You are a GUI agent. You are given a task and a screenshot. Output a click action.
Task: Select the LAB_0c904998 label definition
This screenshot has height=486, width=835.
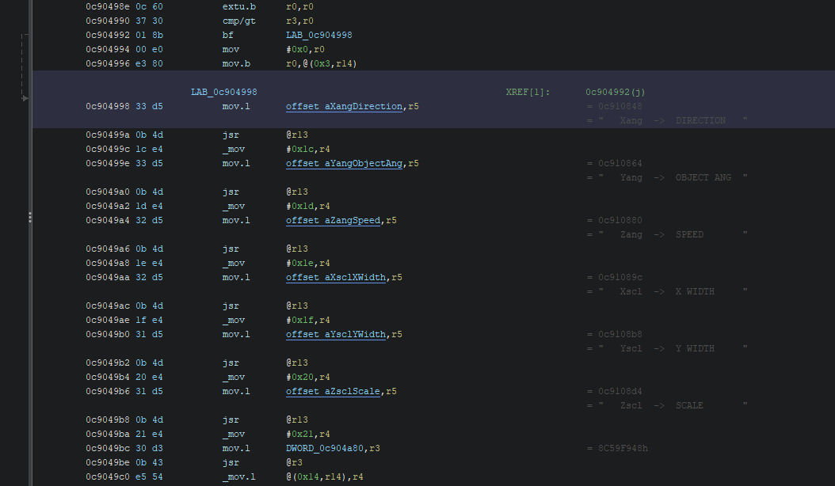223,93
